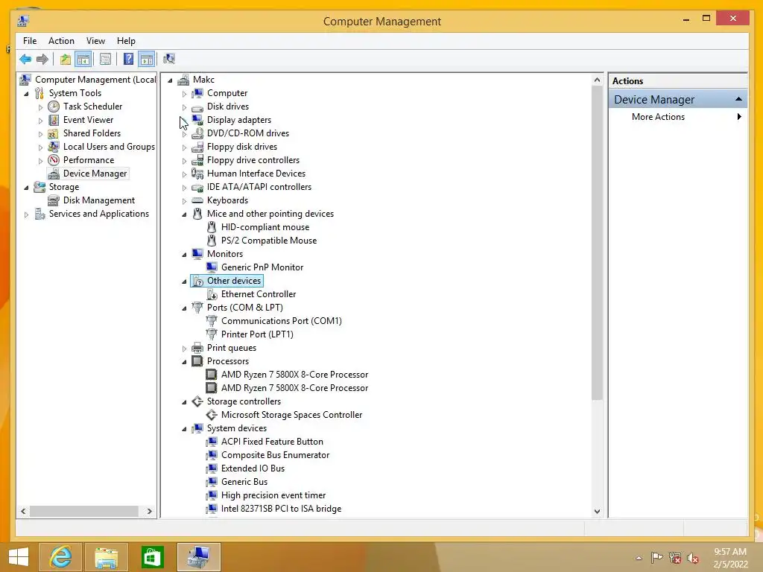This screenshot has height=572, width=763.
Task: Select Composite Bus Enumerator entry
Action: tap(276, 455)
